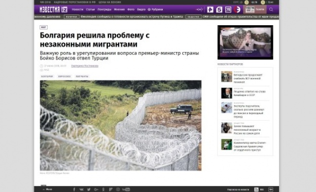Open VK icon in footer bar
Screen dimensions: 316x192
click(x=82, y=189)
